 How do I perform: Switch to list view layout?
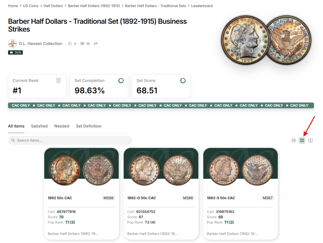click(x=294, y=141)
